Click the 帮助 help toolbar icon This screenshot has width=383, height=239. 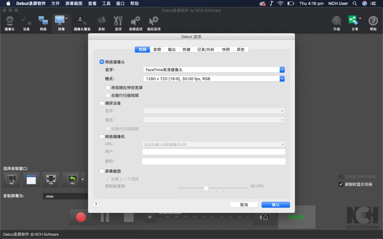(373, 22)
